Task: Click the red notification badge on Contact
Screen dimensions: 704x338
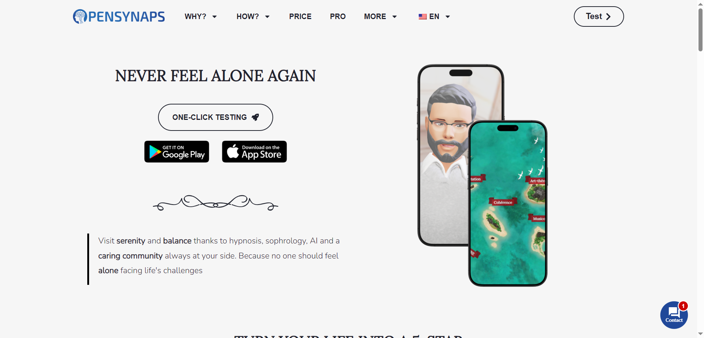Action: (x=683, y=306)
